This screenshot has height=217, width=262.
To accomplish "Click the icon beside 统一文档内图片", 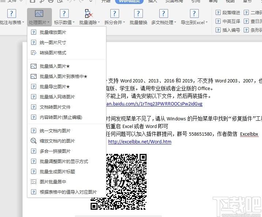I will click(x=34, y=131).
